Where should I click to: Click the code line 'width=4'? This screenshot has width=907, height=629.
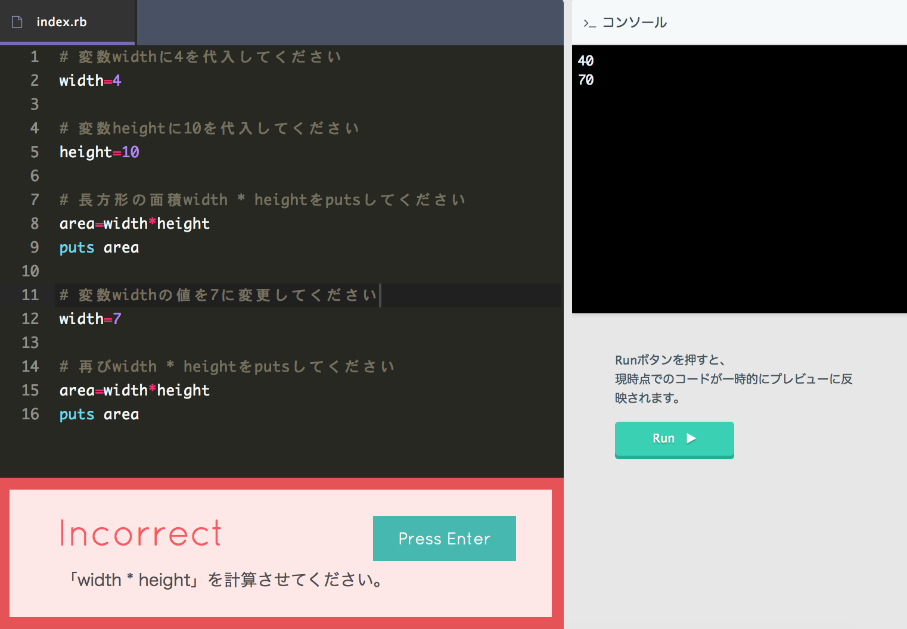pos(90,80)
